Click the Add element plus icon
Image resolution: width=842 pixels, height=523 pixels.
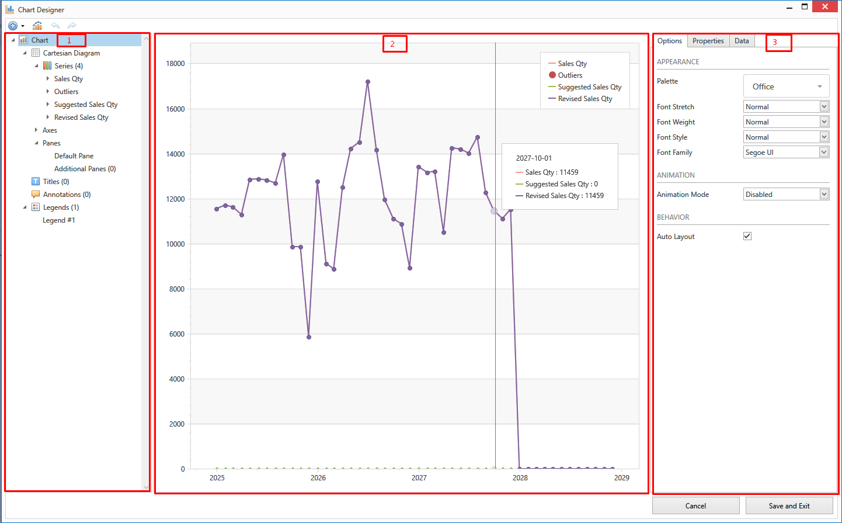(x=13, y=26)
